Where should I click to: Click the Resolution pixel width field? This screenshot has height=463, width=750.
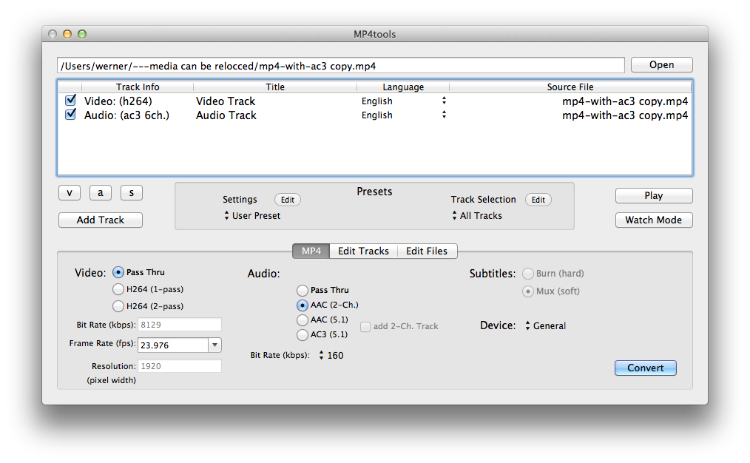(x=180, y=366)
